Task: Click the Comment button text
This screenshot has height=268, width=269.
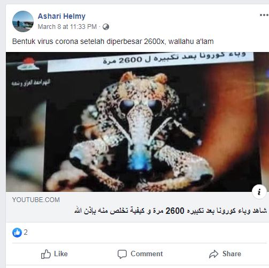Action: 147,254
